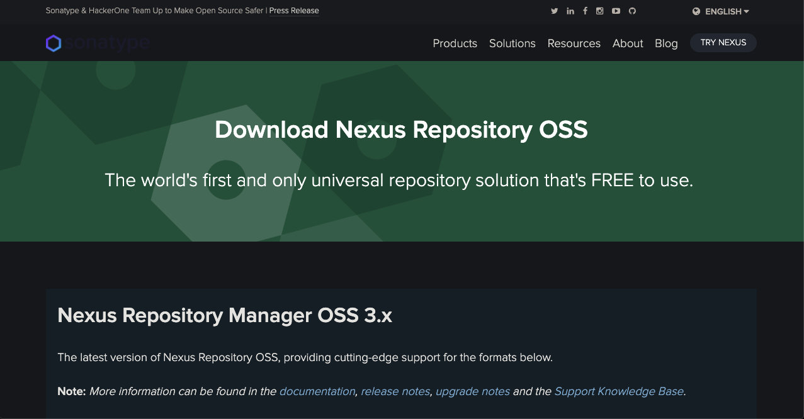The width and height of the screenshot is (804, 419).
Task: Click the upgrade notes link
Action: pyautogui.click(x=473, y=391)
